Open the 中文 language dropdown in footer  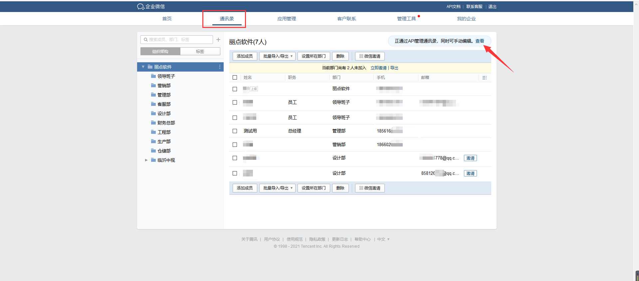[x=383, y=239]
